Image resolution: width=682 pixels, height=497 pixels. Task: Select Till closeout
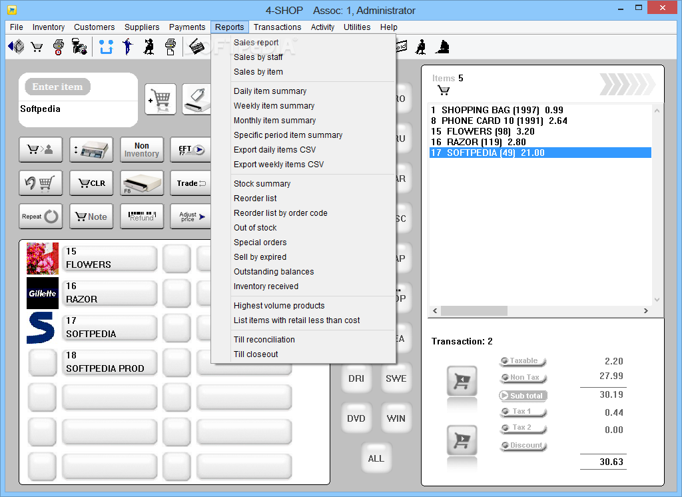(x=256, y=354)
